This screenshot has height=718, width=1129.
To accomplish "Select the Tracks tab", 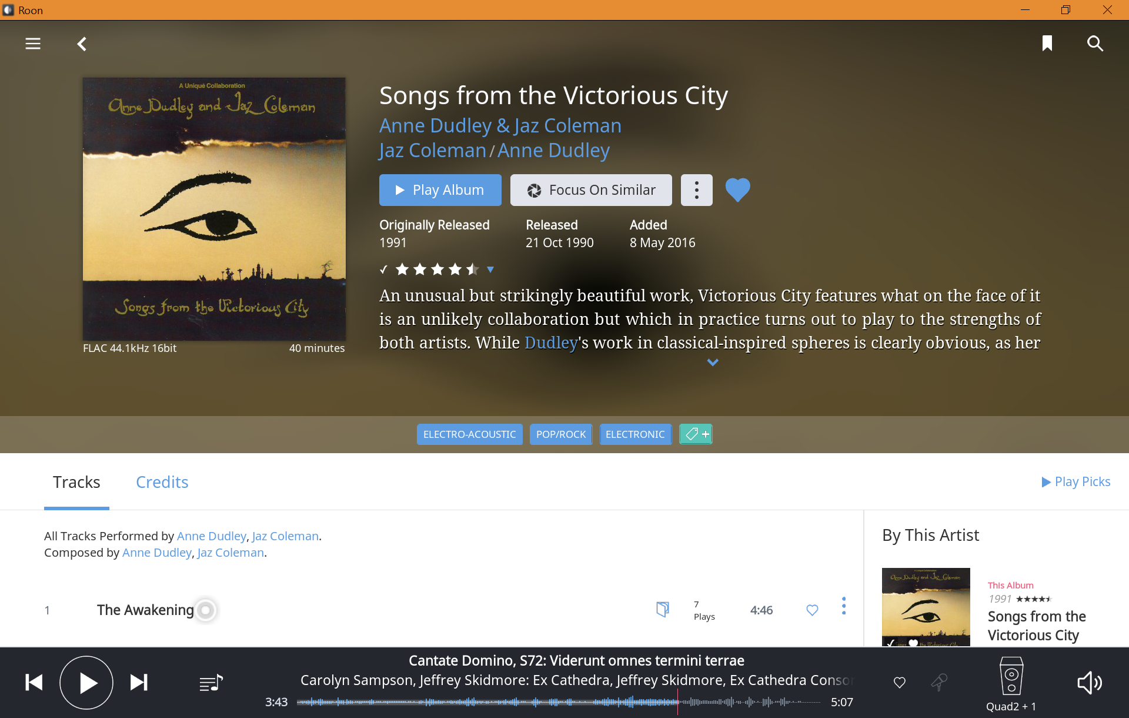I will [x=76, y=482].
